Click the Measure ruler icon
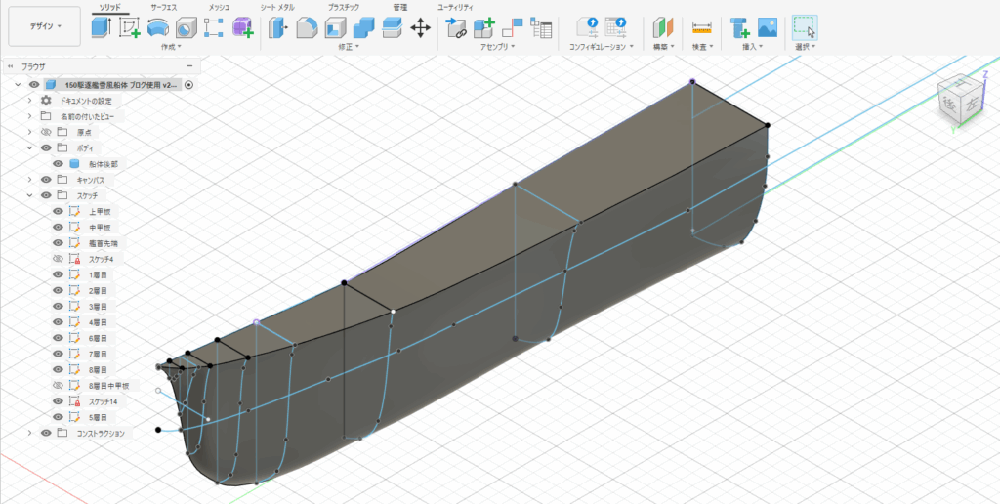The width and height of the screenshot is (1000, 504). click(701, 27)
